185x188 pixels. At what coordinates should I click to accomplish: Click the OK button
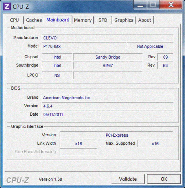(164, 179)
